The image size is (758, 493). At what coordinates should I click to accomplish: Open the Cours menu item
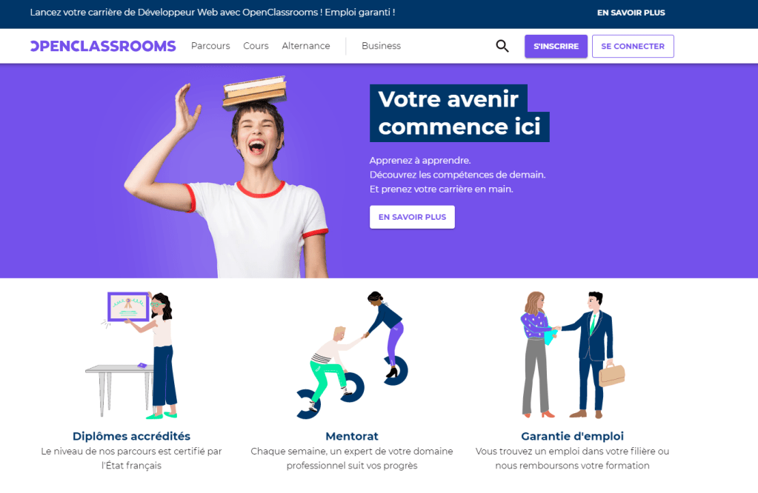(x=256, y=46)
